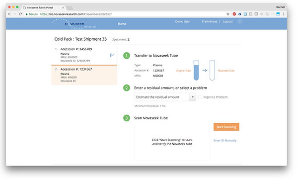Click the help question mark icon

240,21
